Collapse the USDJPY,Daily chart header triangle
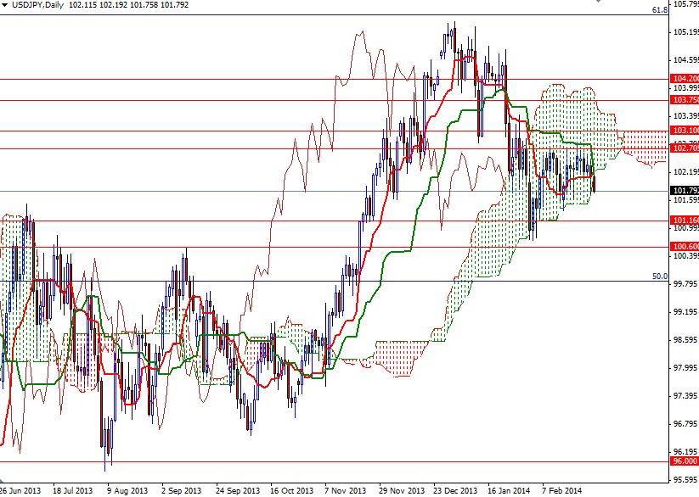Image resolution: width=699 pixels, height=497 pixels. coord(5,5)
